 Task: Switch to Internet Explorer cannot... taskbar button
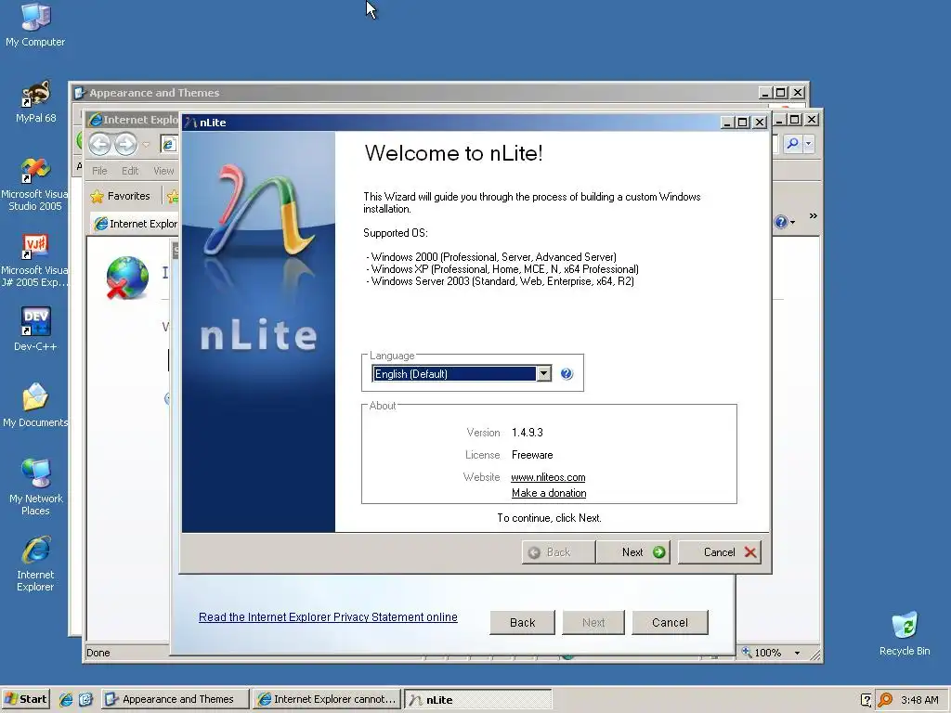327,699
